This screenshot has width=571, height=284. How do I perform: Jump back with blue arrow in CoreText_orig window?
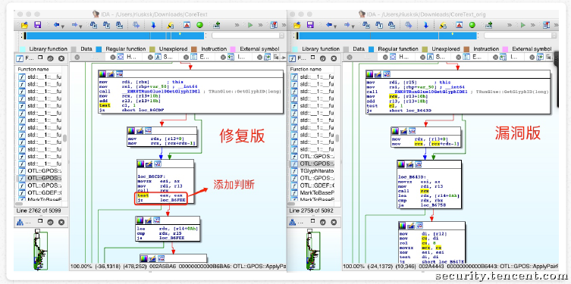tap(329, 25)
